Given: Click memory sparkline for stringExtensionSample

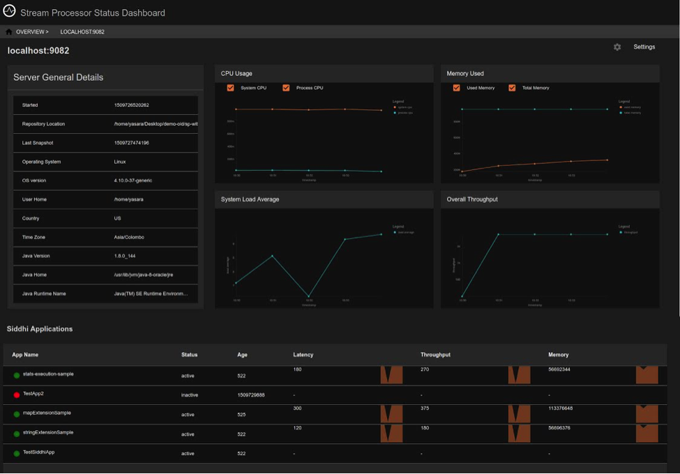Looking at the screenshot, I should pos(647,434).
